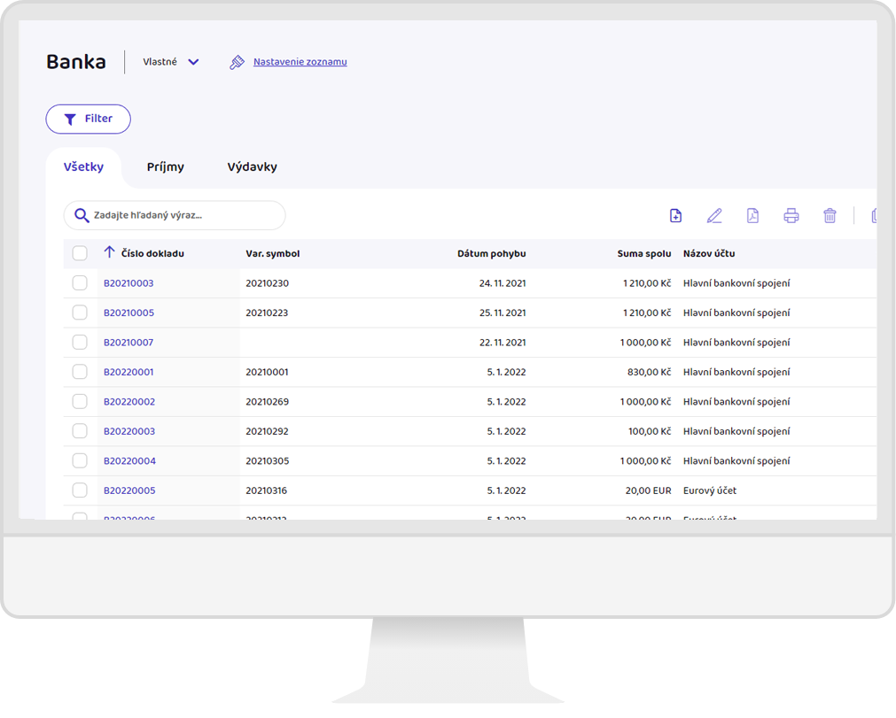Toggle the select-all checkbox in header
The width and height of the screenshot is (896, 718).
pyautogui.click(x=80, y=253)
